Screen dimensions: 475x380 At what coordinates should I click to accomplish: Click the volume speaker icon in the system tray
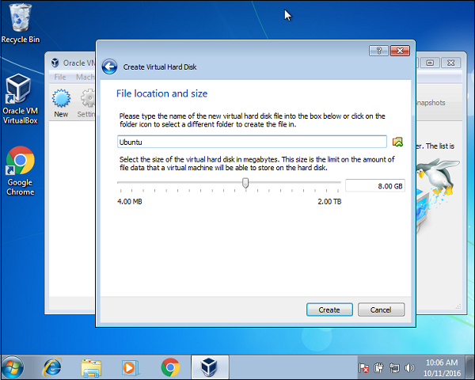pos(409,368)
